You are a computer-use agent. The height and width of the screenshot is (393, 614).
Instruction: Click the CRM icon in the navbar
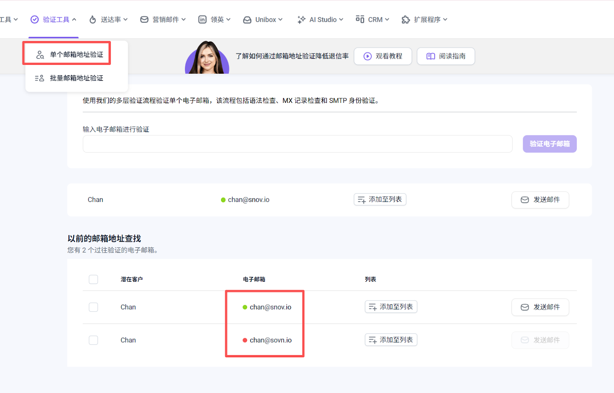pos(360,19)
